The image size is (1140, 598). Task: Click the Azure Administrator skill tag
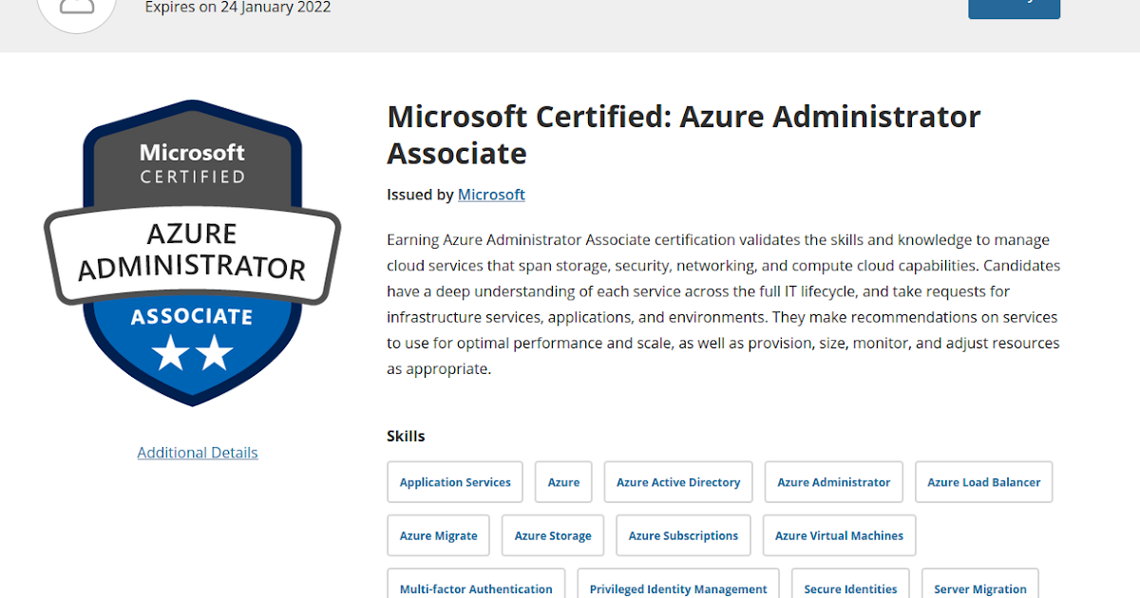[833, 481]
